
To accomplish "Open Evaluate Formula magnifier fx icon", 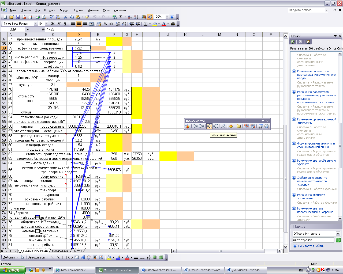I will [x=267, y=126].
